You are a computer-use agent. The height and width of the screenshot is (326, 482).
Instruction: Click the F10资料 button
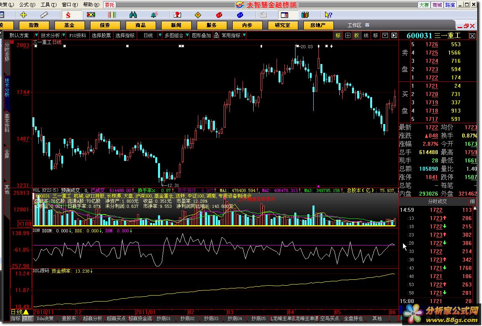77,35
